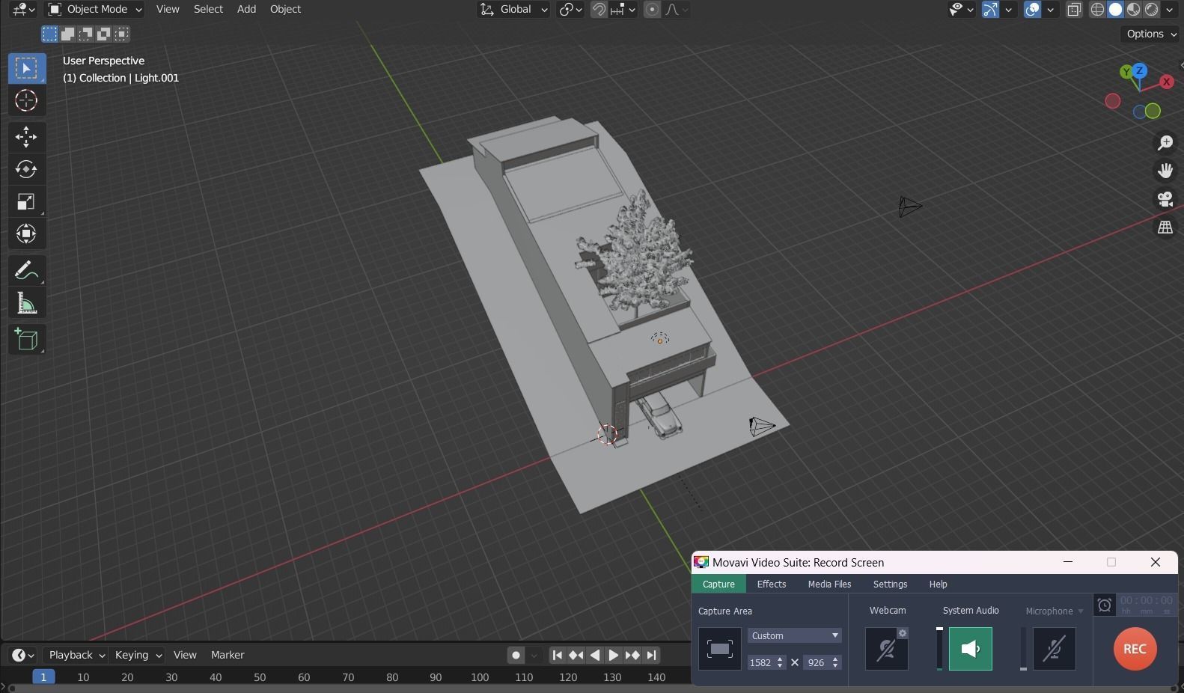Select the Measure tool

point(26,303)
